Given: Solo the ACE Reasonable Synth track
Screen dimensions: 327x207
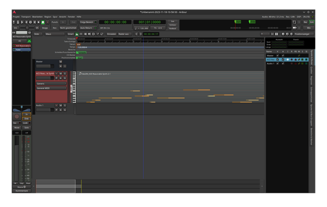Looking at the screenshot, I should [65, 73].
